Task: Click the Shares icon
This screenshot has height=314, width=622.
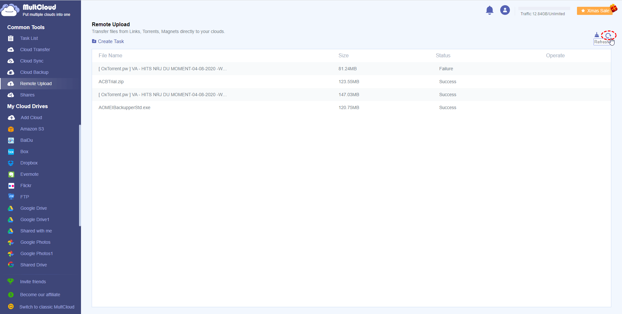Action: (x=11, y=95)
